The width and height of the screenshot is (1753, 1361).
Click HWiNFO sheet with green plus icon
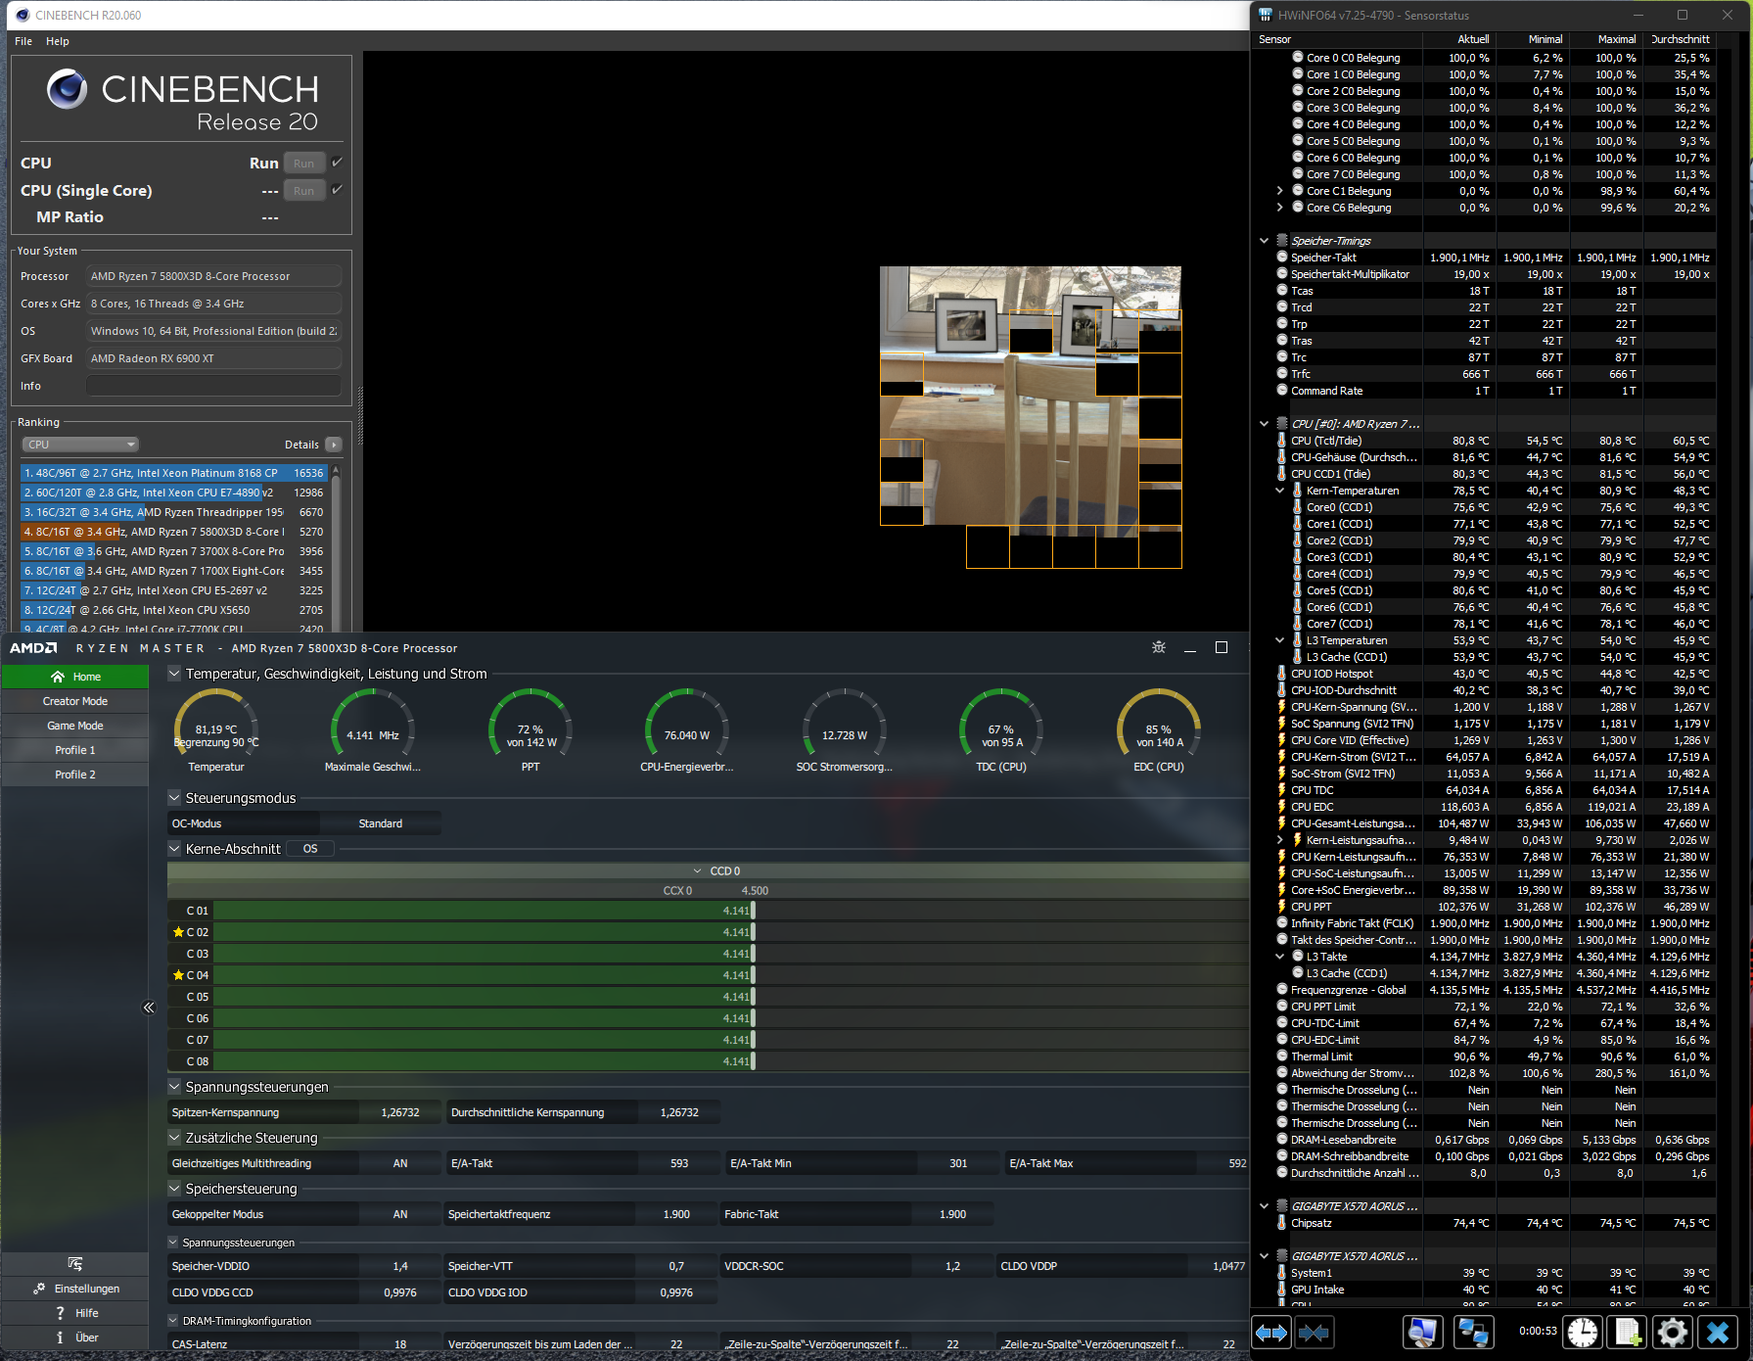point(1628,1332)
